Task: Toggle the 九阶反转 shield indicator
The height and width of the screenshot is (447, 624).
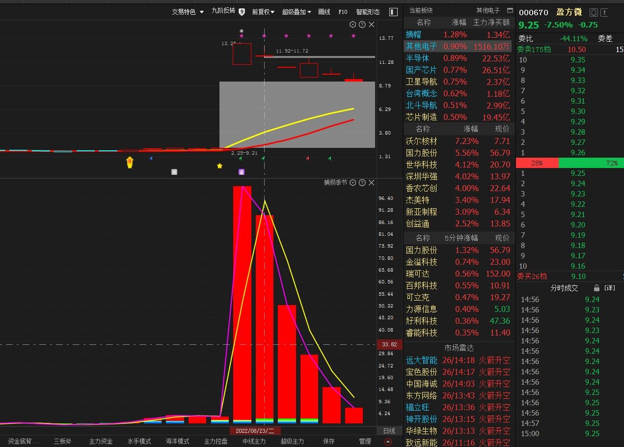Action: coord(242,12)
